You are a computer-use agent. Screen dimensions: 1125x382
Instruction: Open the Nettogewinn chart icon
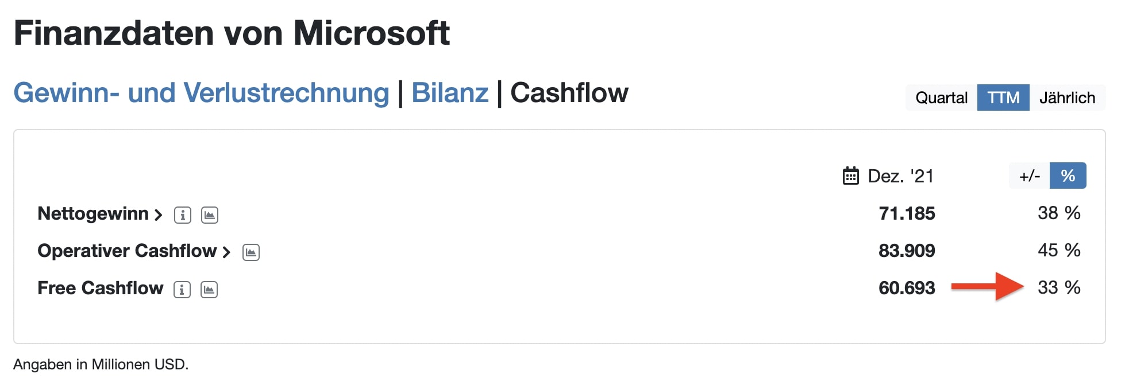pos(210,215)
